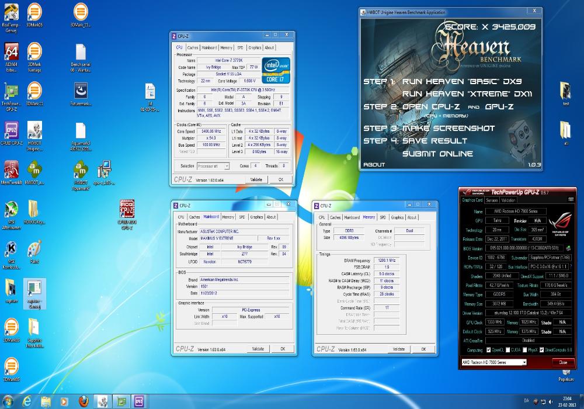The height and width of the screenshot is (409, 584).
Task: Click Validate in the CPU-Z processor window
Action: tap(256, 179)
